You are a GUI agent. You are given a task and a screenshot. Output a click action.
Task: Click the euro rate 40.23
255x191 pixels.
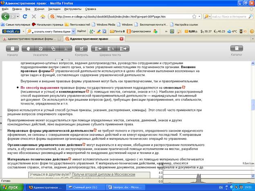tap(219, 31)
